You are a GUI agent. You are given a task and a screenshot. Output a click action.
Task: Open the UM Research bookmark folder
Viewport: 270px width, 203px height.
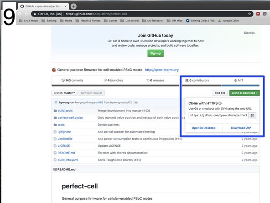coord(153,21)
